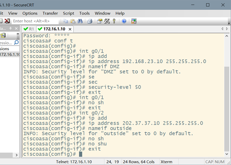
Task: Click 'ip address 202.37.37.10' line
Action: [x=113, y=123]
